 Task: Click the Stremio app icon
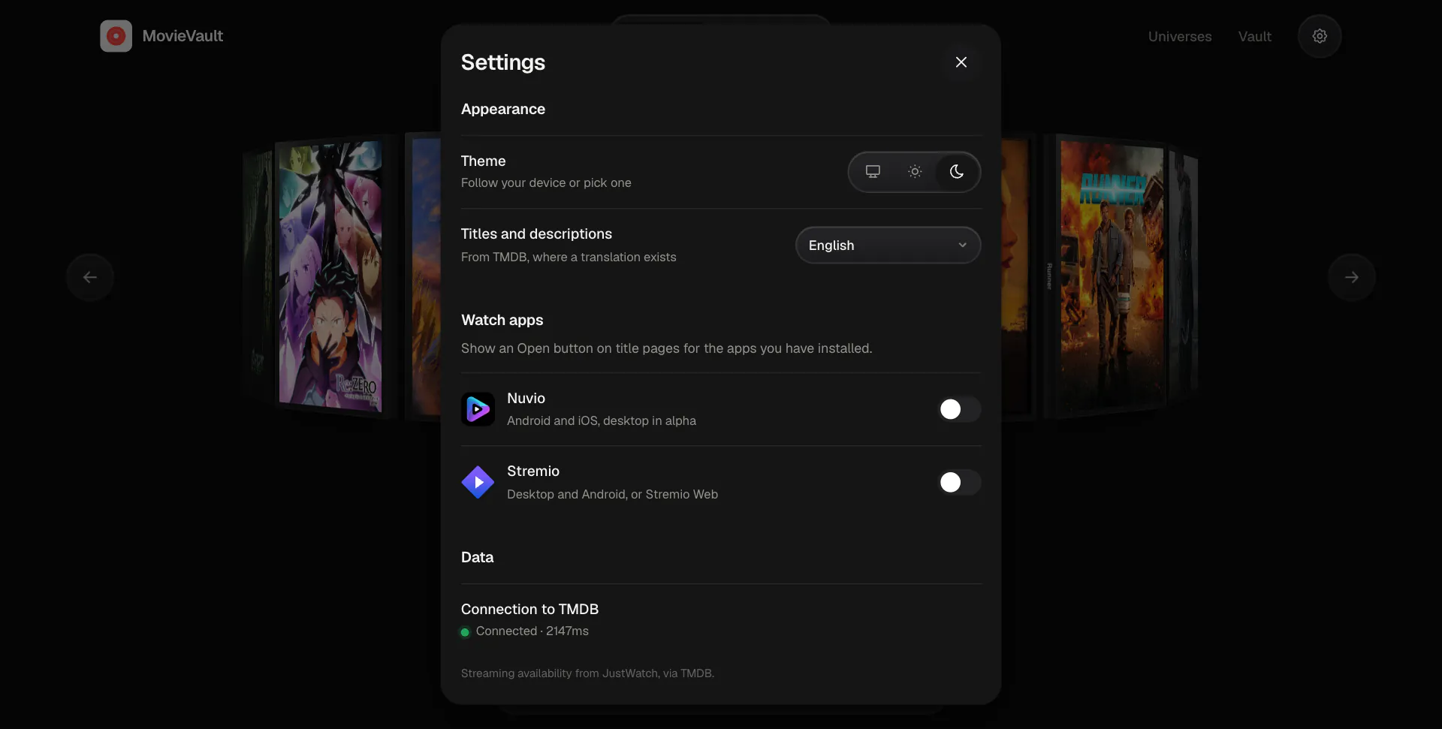(x=478, y=482)
